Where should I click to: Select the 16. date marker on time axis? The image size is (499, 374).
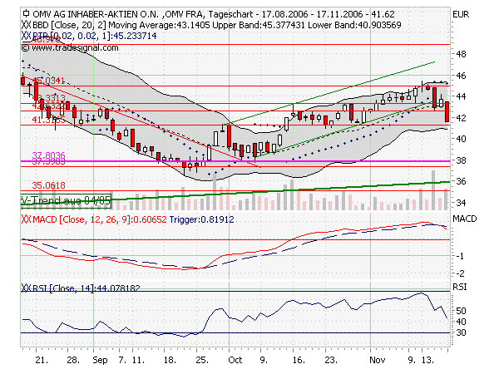pyautogui.click(x=299, y=360)
